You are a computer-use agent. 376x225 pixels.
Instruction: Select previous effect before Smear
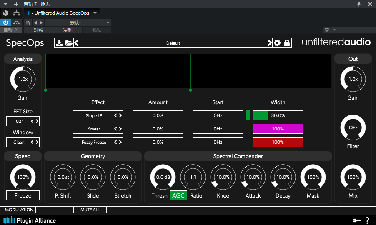tap(115, 129)
